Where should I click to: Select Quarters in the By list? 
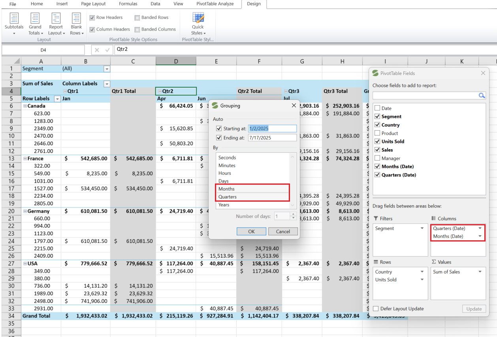point(253,197)
